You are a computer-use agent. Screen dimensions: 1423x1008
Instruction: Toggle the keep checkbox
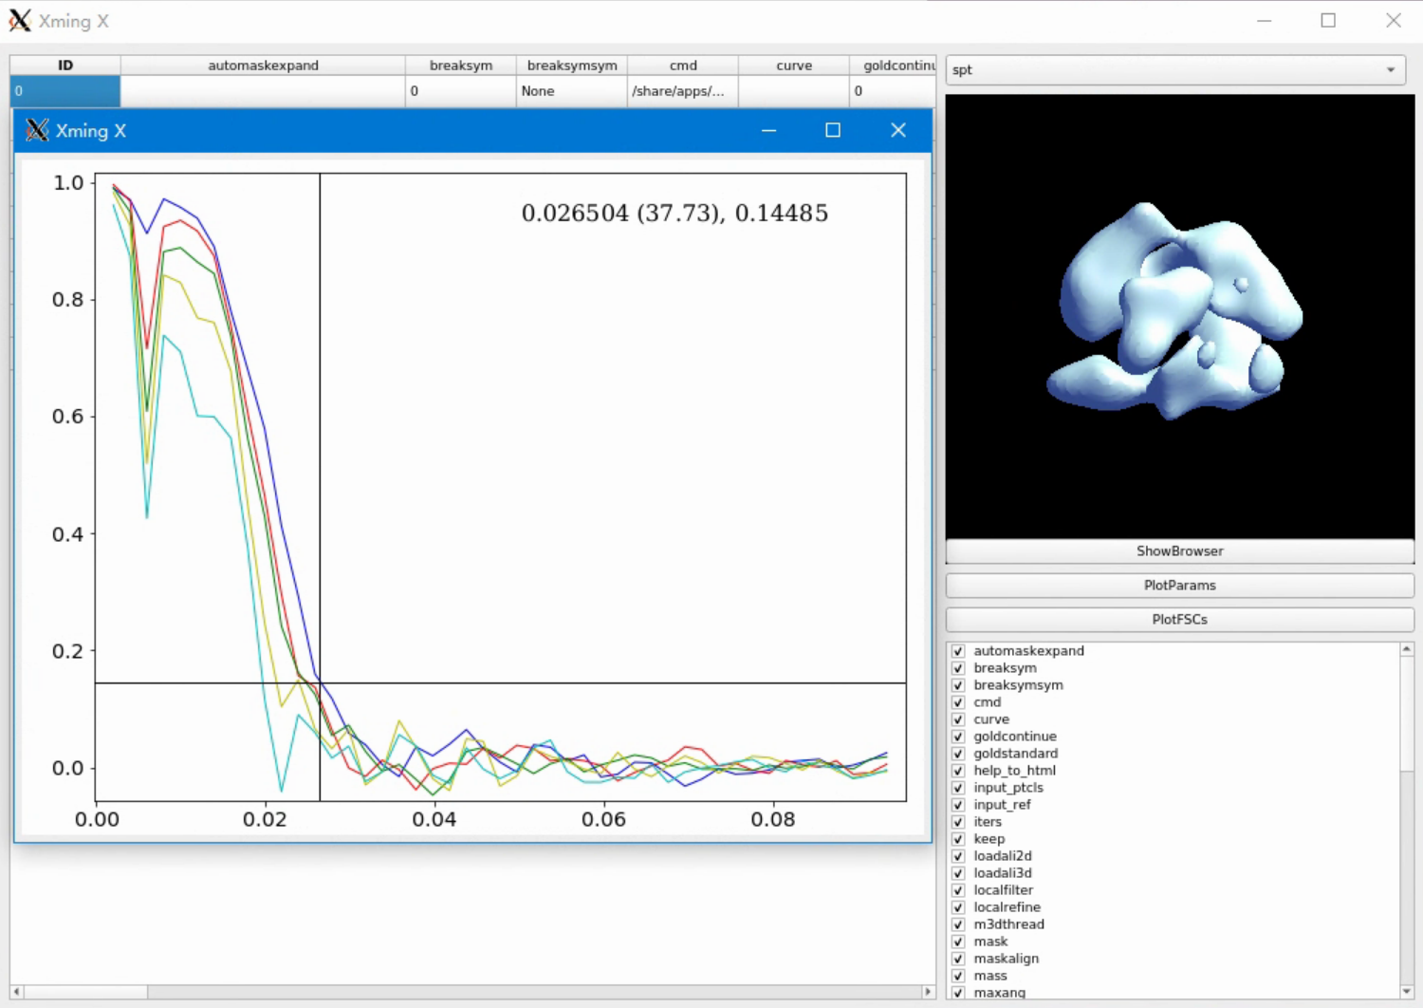958,839
